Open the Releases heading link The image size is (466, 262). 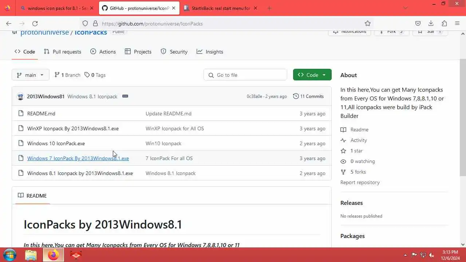point(352,203)
